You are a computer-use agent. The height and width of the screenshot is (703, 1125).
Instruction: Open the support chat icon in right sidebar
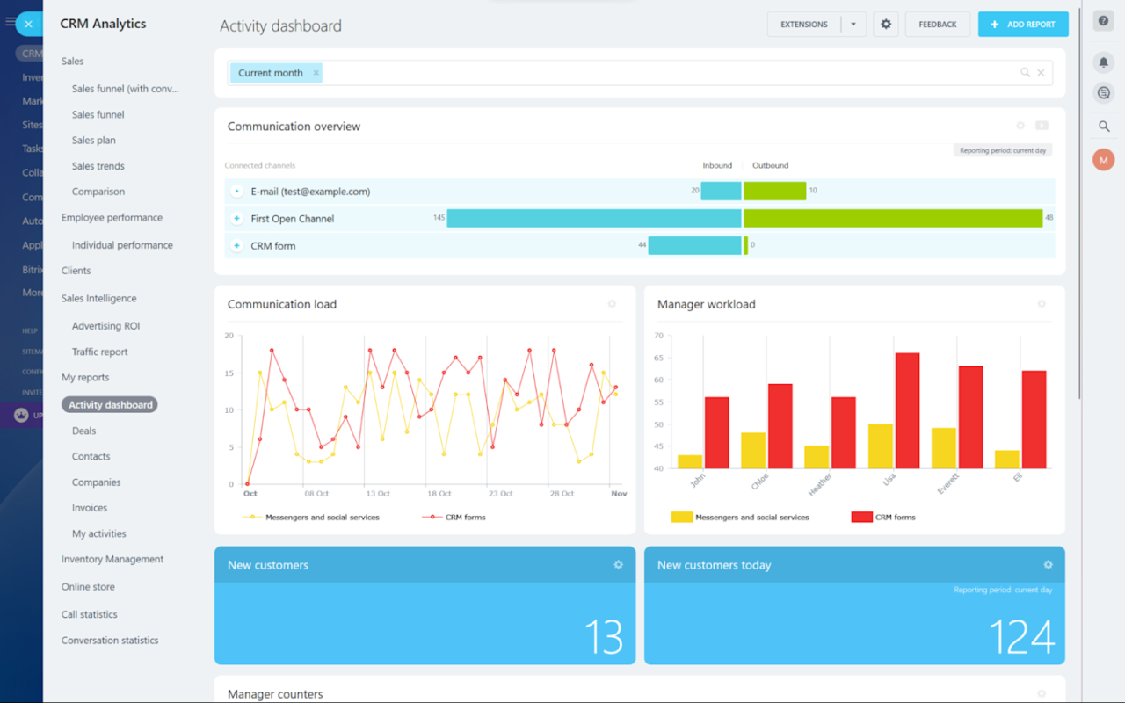(1103, 92)
